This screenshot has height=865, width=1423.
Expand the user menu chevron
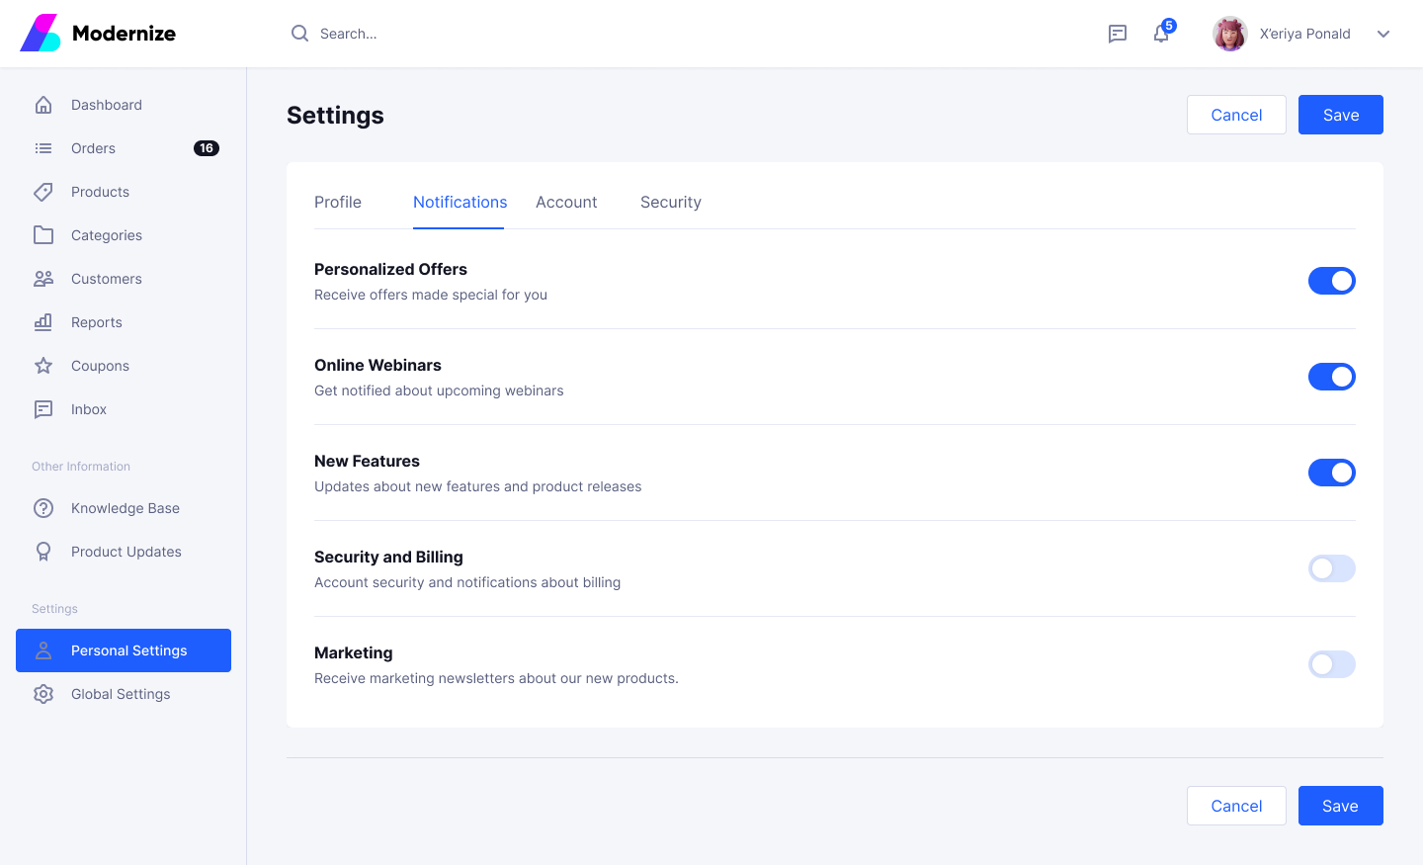pos(1383,34)
